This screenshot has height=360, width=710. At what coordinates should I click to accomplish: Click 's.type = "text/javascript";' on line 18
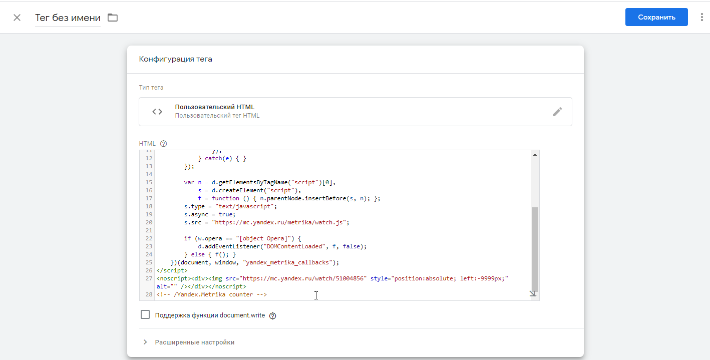(x=230, y=206)
